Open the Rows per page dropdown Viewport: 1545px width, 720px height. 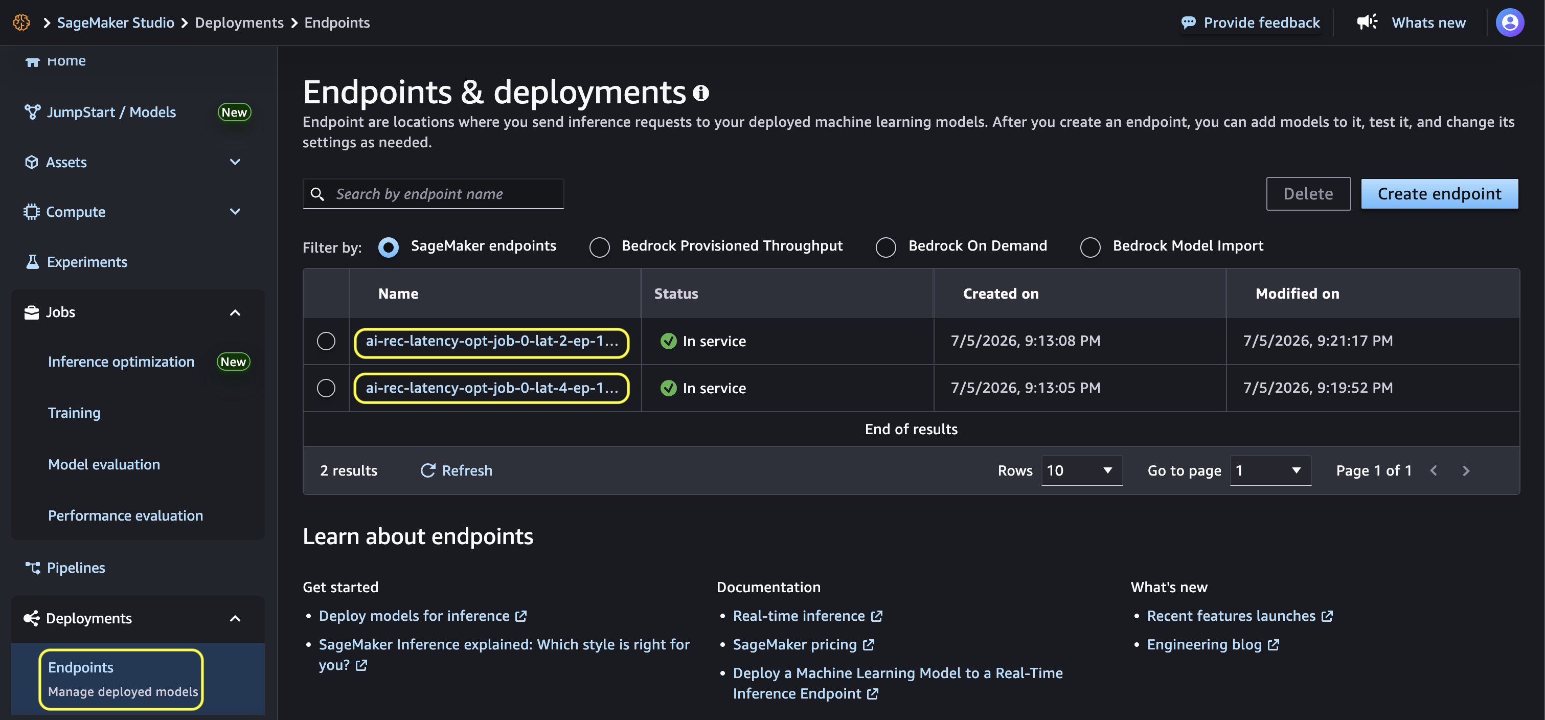click(x=1082, y=470)
